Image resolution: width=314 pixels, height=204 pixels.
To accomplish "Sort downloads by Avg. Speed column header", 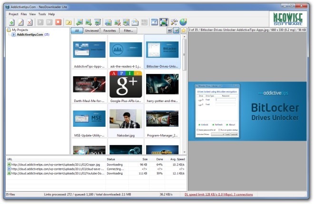I will click(176, 159).
